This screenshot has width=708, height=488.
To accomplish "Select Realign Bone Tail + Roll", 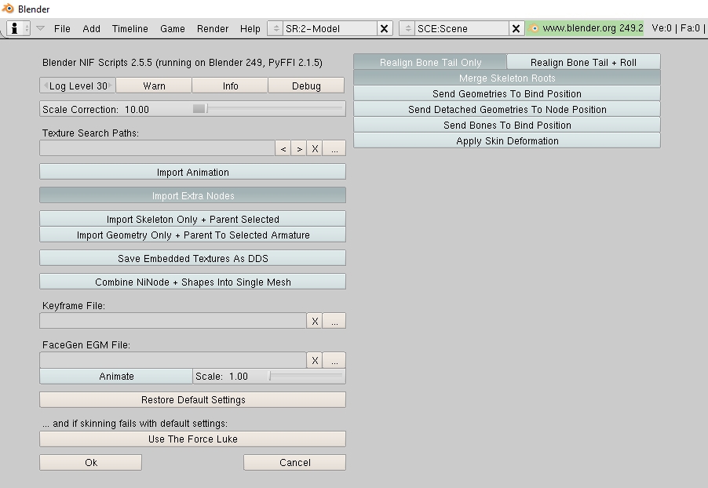I will tap(583, 62).
